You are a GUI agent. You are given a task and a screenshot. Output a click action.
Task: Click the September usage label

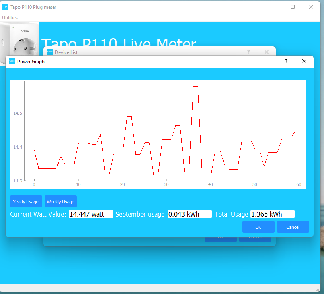(x=140, y=214)
